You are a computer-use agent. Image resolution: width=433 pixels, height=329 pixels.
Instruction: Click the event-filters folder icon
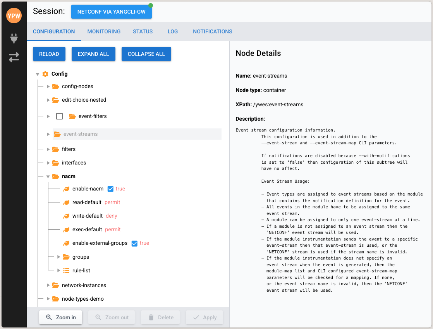point(72,116)
